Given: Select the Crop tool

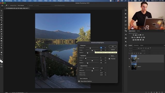Looking at the screenshot, I should click(1, 20).
